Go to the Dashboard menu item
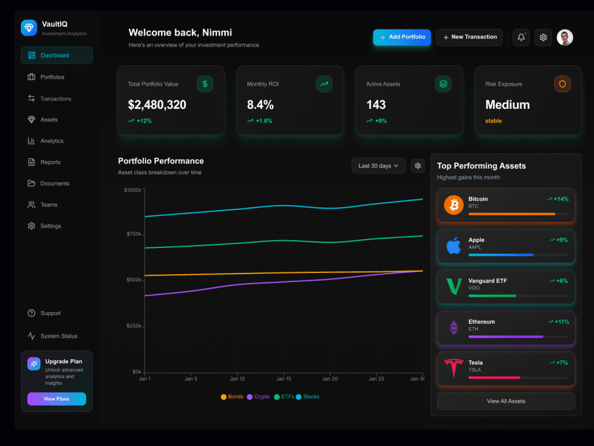Viewport: 594px width, 446px height. pos(57,55)
